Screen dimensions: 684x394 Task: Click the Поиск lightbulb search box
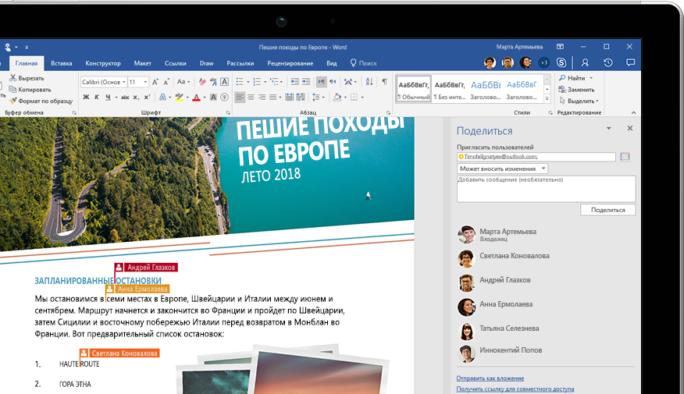(363, 63)
